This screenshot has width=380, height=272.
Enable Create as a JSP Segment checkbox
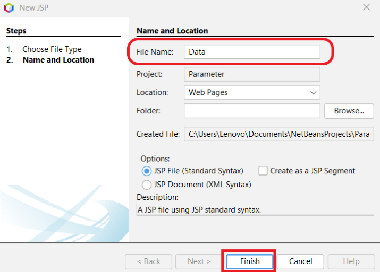(263, 171)
